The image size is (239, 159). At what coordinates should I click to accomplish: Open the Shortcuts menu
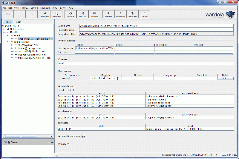(x=45, y=7)
